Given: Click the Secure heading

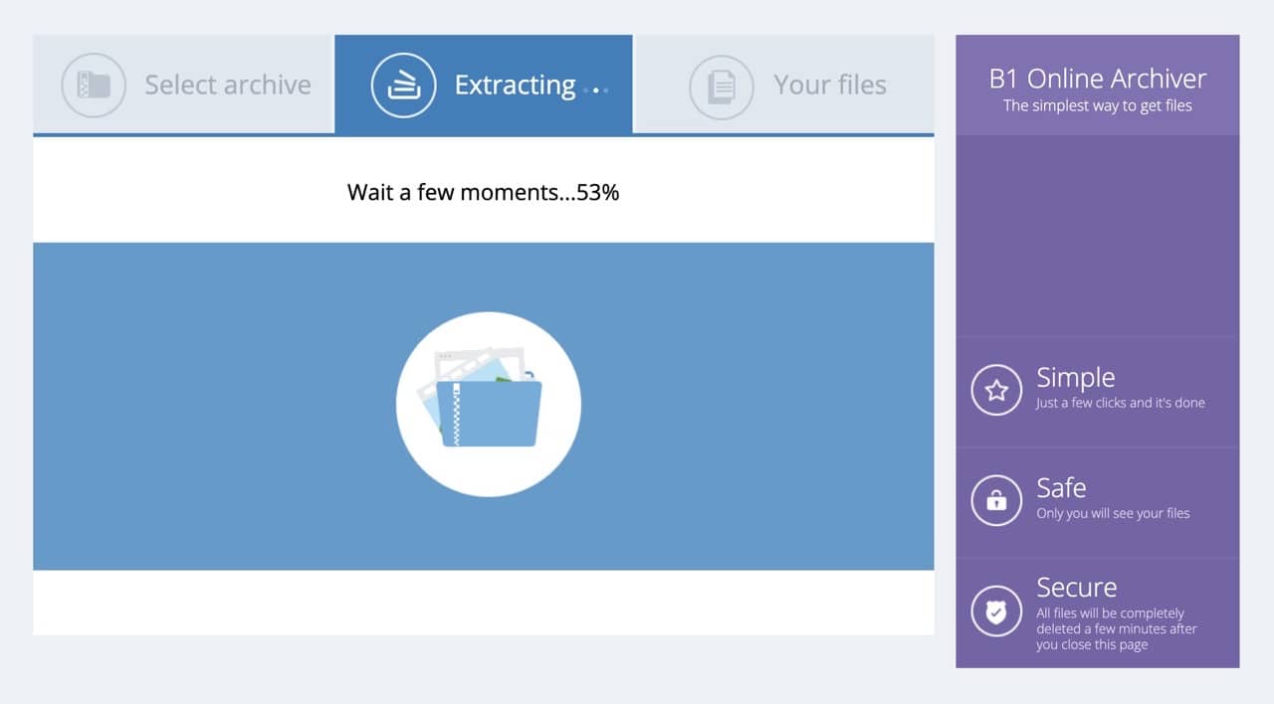Looking at the screenshot, I should [x=1077, y=587].
